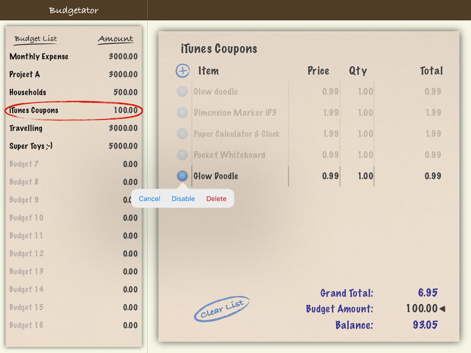Click the Pocket Whiteboard item name
Viewport: 471px width, 353px height.
(229, 154)
